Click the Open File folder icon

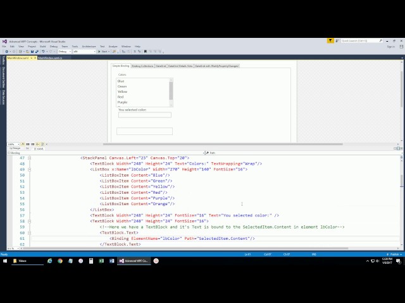[x=27, y=52]
